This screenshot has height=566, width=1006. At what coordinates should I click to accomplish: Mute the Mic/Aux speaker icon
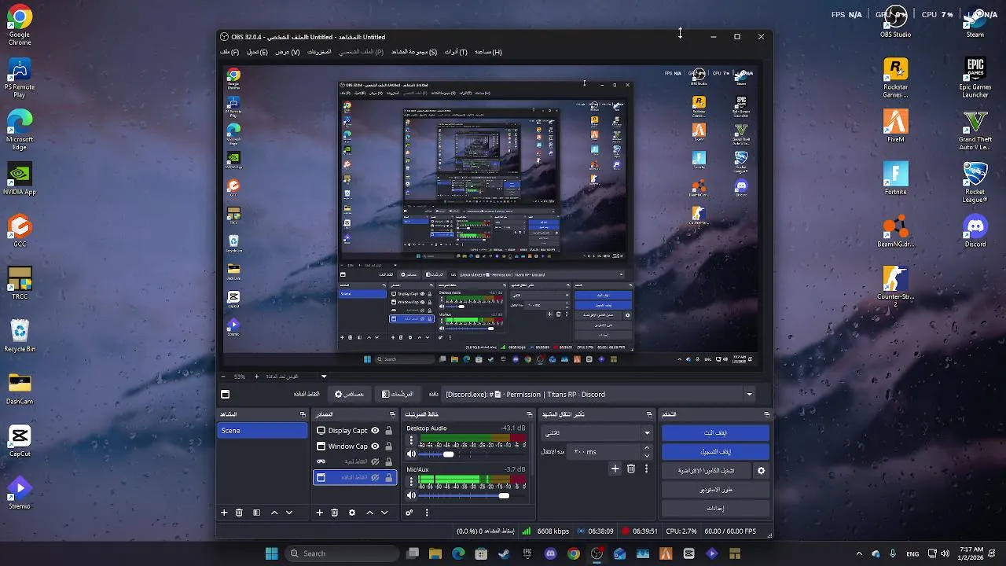(x=411, y=495)
